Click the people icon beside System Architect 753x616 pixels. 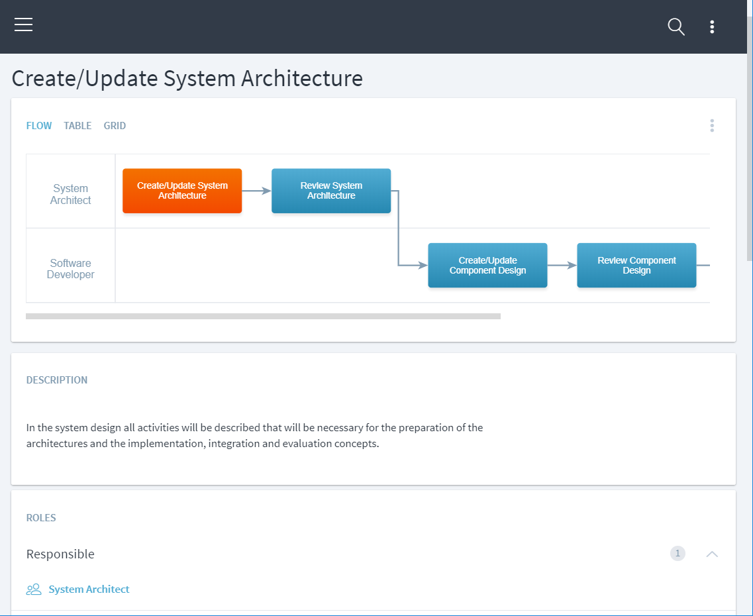(33, 589)
